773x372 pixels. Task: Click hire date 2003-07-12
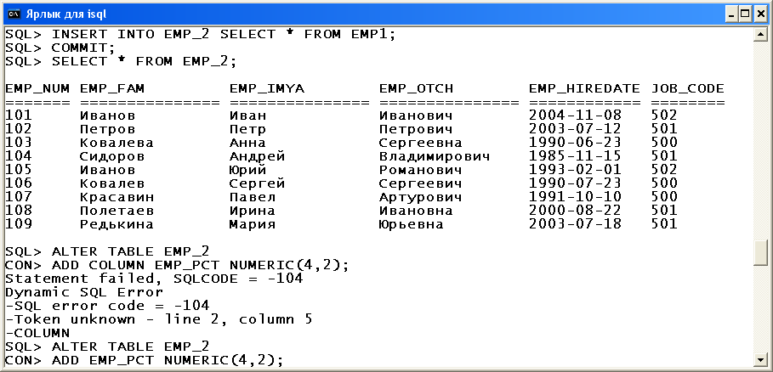tap(576, 129)
